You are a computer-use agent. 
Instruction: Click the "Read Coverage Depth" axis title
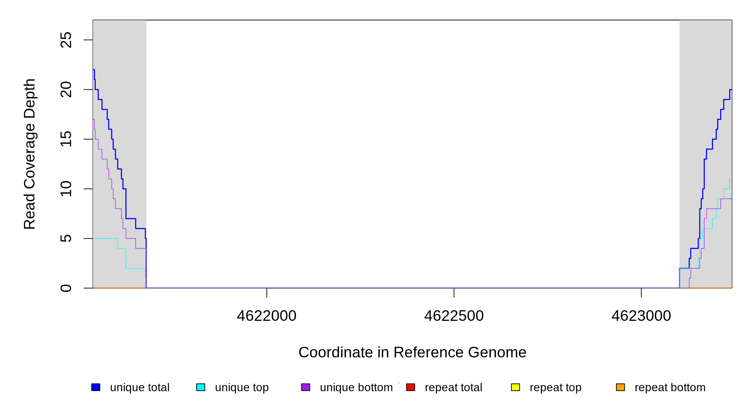pos(30,154)
